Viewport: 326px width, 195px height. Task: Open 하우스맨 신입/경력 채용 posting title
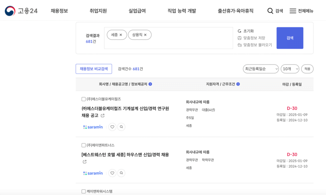click(125, 155)
